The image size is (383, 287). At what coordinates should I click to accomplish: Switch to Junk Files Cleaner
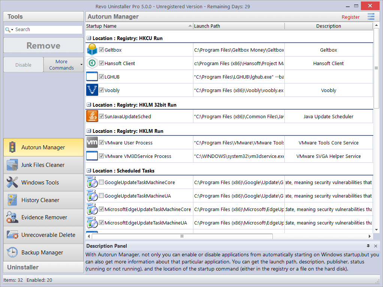tap(43, 165)
